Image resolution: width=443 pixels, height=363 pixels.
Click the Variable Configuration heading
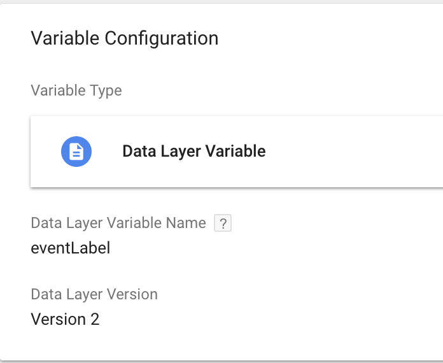pyautogui.click(x=125, y=38)
